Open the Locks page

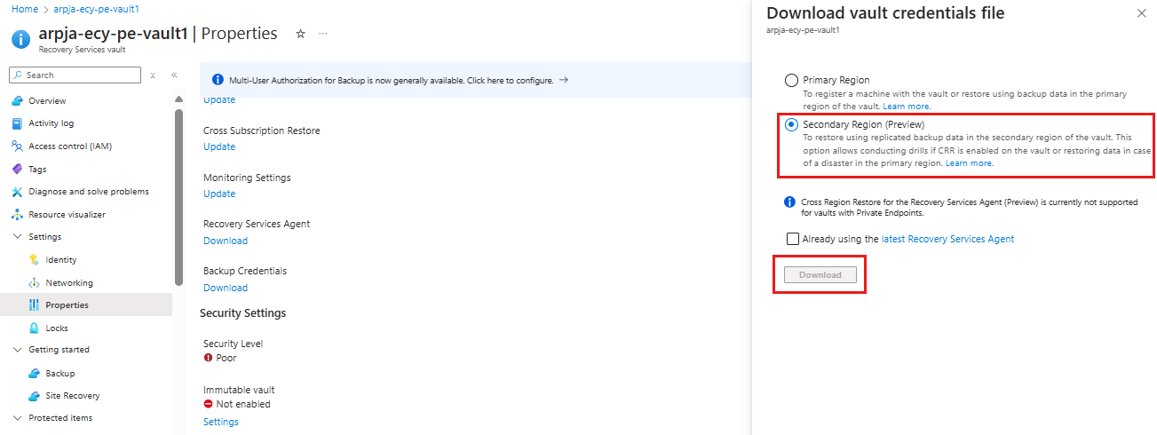(57, 328)
